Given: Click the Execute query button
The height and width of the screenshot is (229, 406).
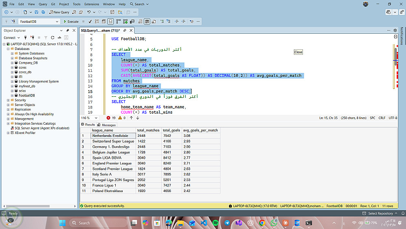Looking at the screenshot, I should tap(71, 22).
